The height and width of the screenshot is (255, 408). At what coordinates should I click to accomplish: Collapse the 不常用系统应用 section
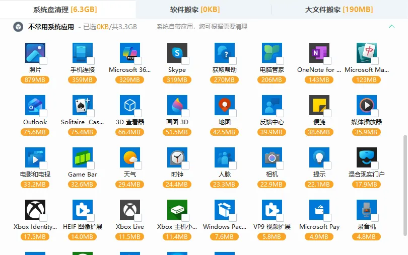coord(391,27)
